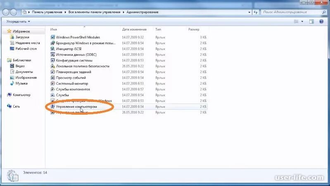The width and height of the screenshot is (330, 186).
Task: Open the Упорядочить dropdown menu
Action: pos(18,21)
